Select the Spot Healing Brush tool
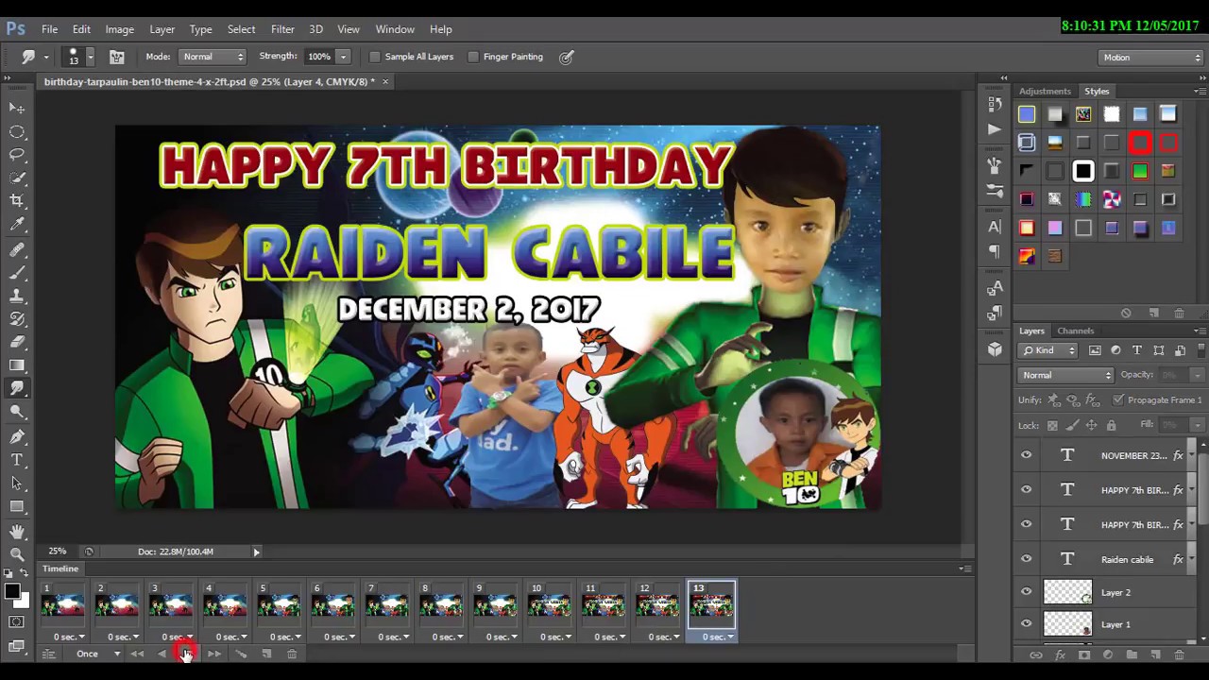This screenshot has height=680, width=1209. [x=17, y=250]
